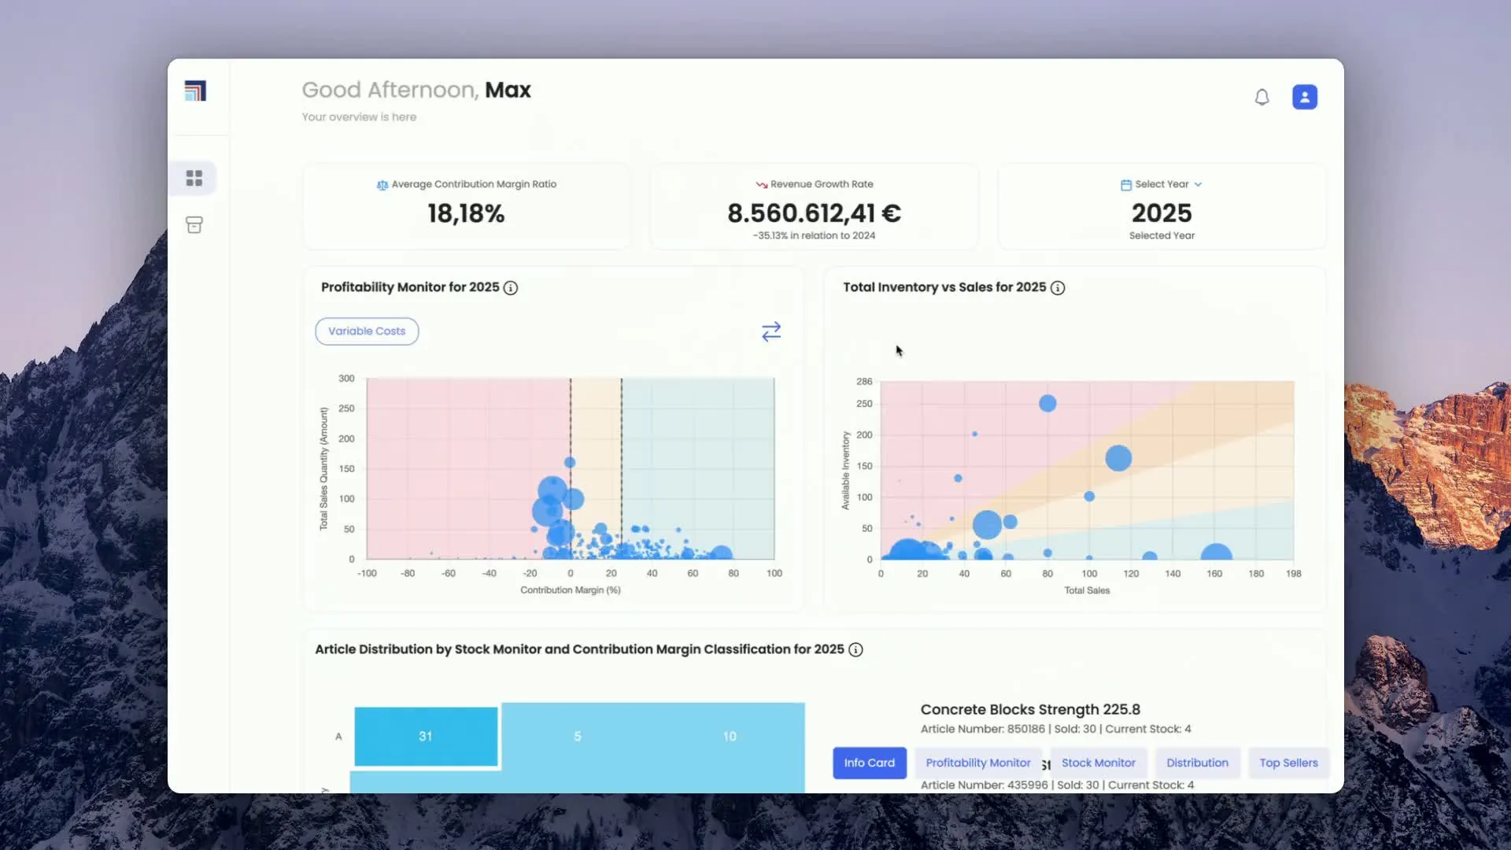Open the archive box icon in sidebar
The height and width of the screenshot is (850, 1511).
[194, 225]
